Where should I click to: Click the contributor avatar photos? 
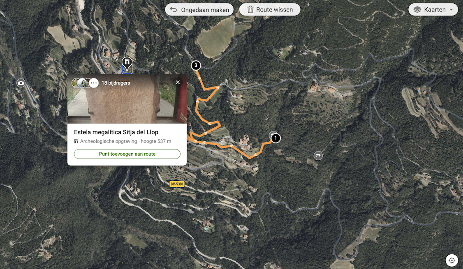click(x=81, y=83)
